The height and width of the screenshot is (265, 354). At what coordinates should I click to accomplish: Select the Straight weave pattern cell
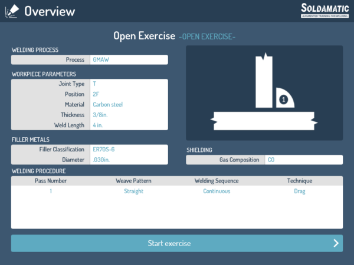pyautogui.click(x=132, y=191)
